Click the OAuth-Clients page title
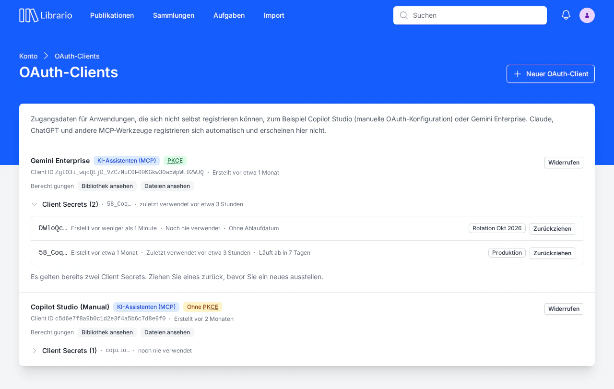The height and width of the screenshot is (389, 614). (x=69, y=72)
